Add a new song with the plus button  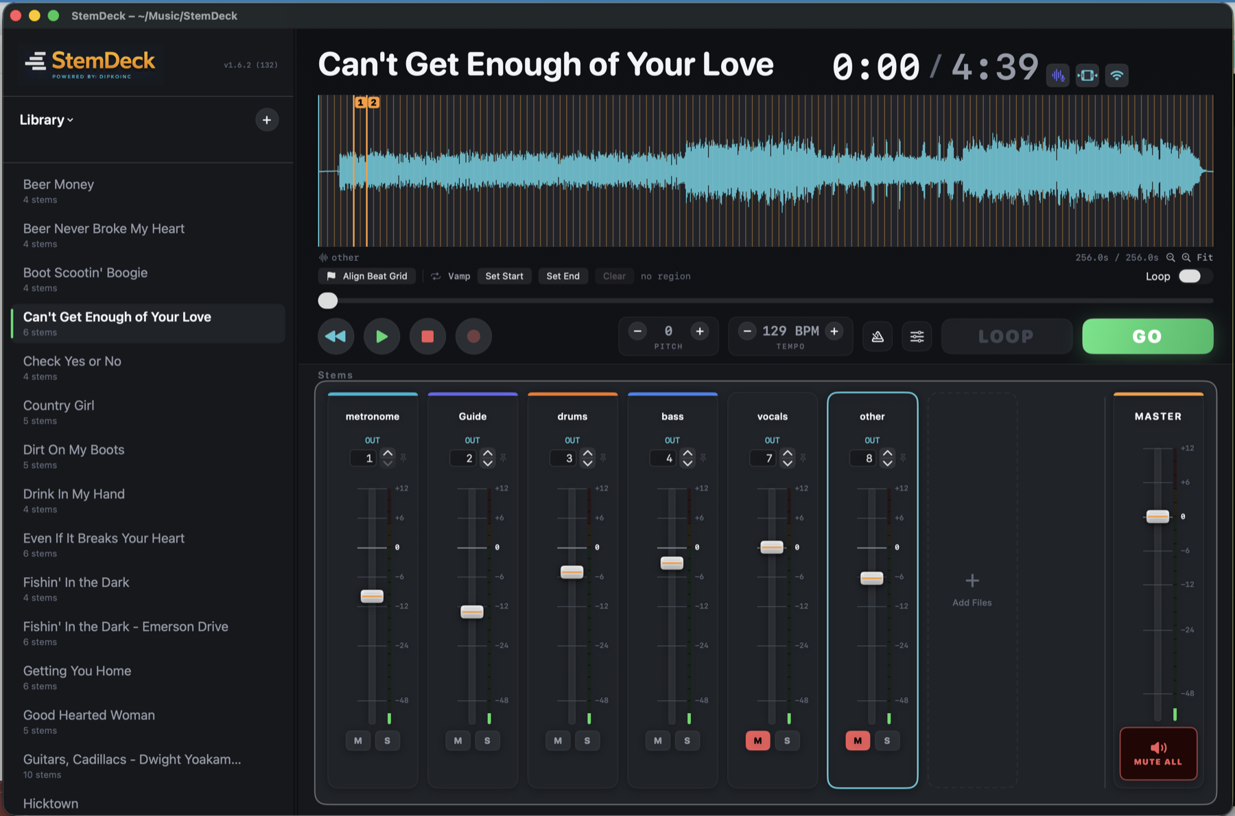point(267,120)
